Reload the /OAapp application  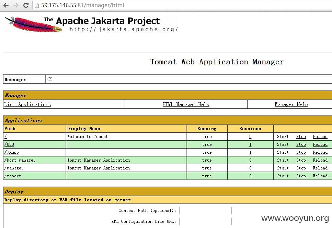coord(320,152)
